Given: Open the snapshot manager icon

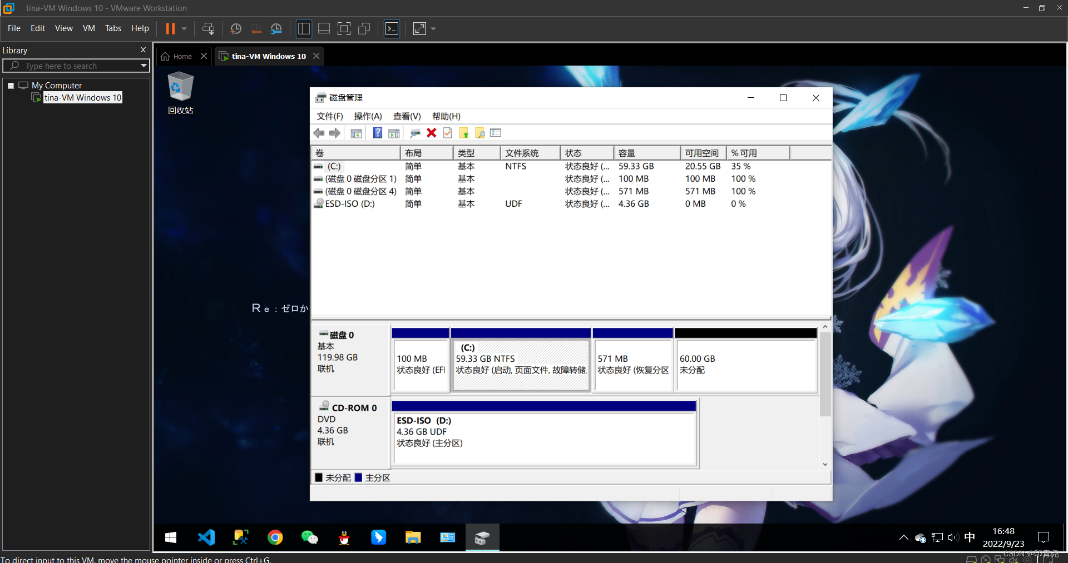Looking at the screenshot, I should tap(276, 28).
